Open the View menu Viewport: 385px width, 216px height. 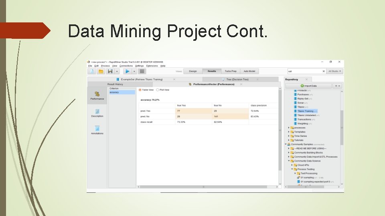(115, 66)
